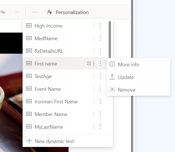Click the sync icon beside First name
175x152 pixels.
tap(89, 63)
